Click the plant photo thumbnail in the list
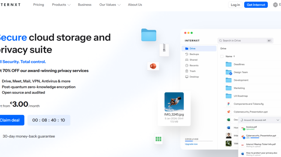281x157 pixels. (229, 144)
